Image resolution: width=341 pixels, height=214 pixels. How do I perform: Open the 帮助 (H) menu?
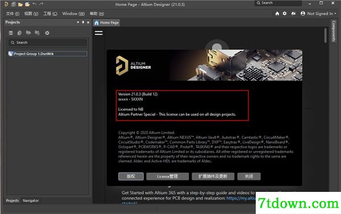(97, 14)
